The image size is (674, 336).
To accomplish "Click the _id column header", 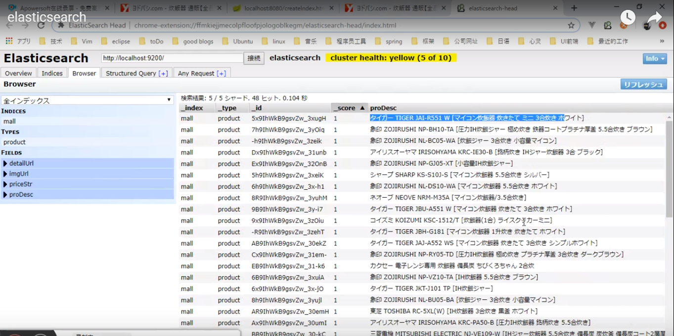I will click(x=290, y=108).
